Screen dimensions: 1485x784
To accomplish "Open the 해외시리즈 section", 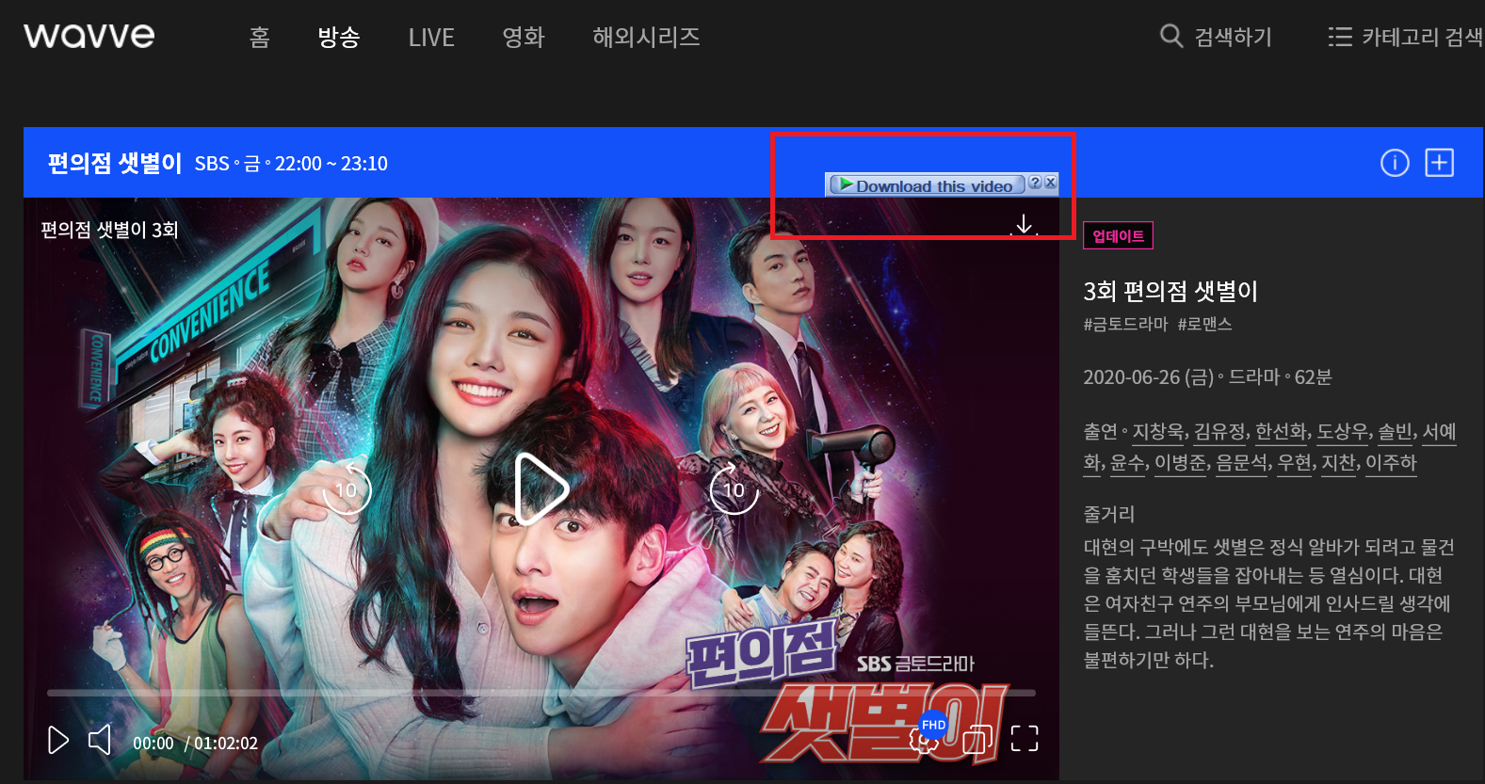I will (x=646, y=37).
